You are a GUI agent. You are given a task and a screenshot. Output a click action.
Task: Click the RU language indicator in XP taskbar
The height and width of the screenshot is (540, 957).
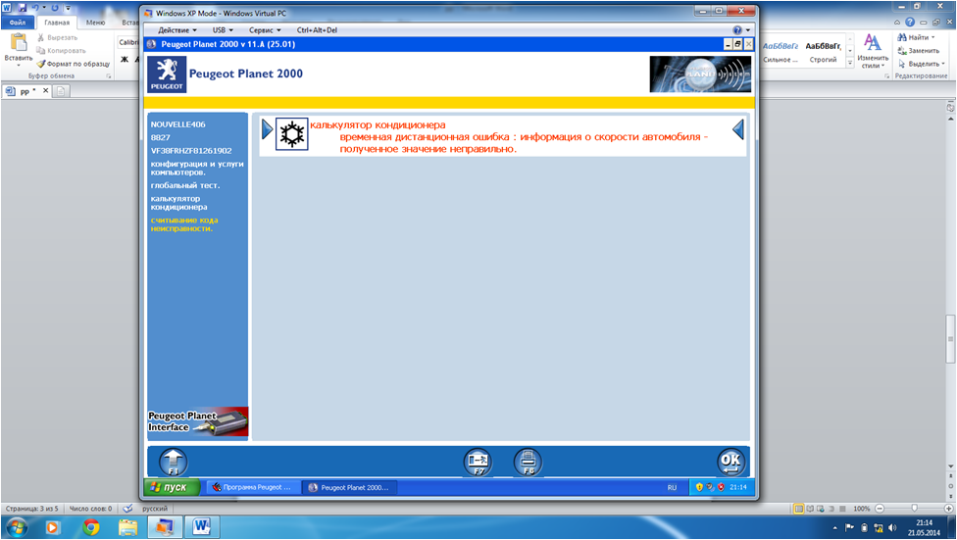pos(672,487)
